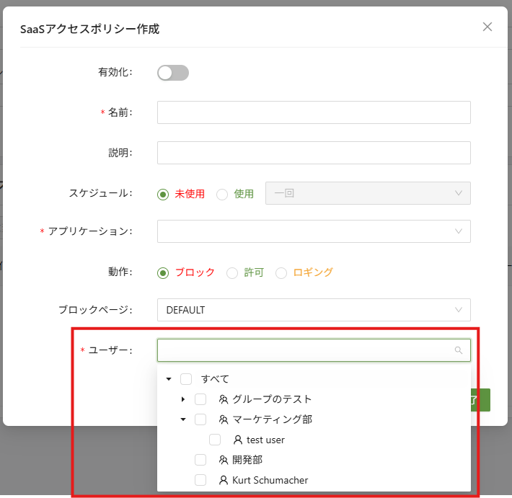Select the 許可 action radio button

coord(232,272)
